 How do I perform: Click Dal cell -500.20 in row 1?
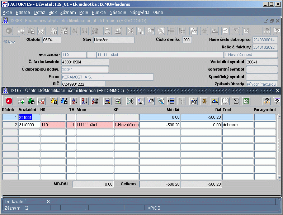(x=201, y=117)
